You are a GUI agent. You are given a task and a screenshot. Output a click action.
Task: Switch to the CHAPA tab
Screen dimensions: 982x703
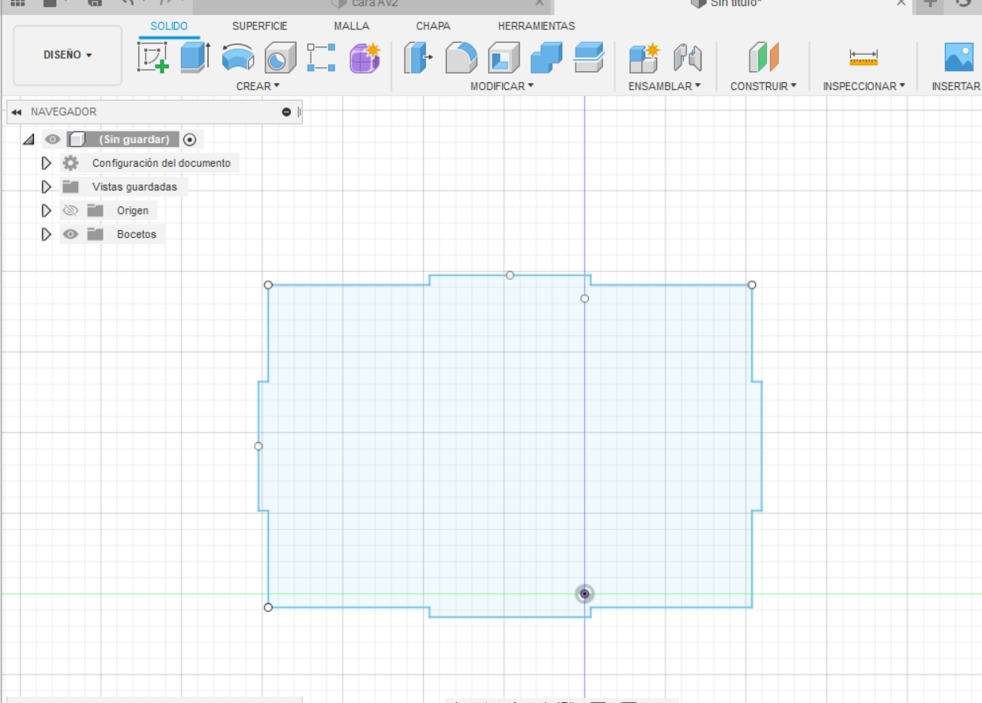(433, 26)
